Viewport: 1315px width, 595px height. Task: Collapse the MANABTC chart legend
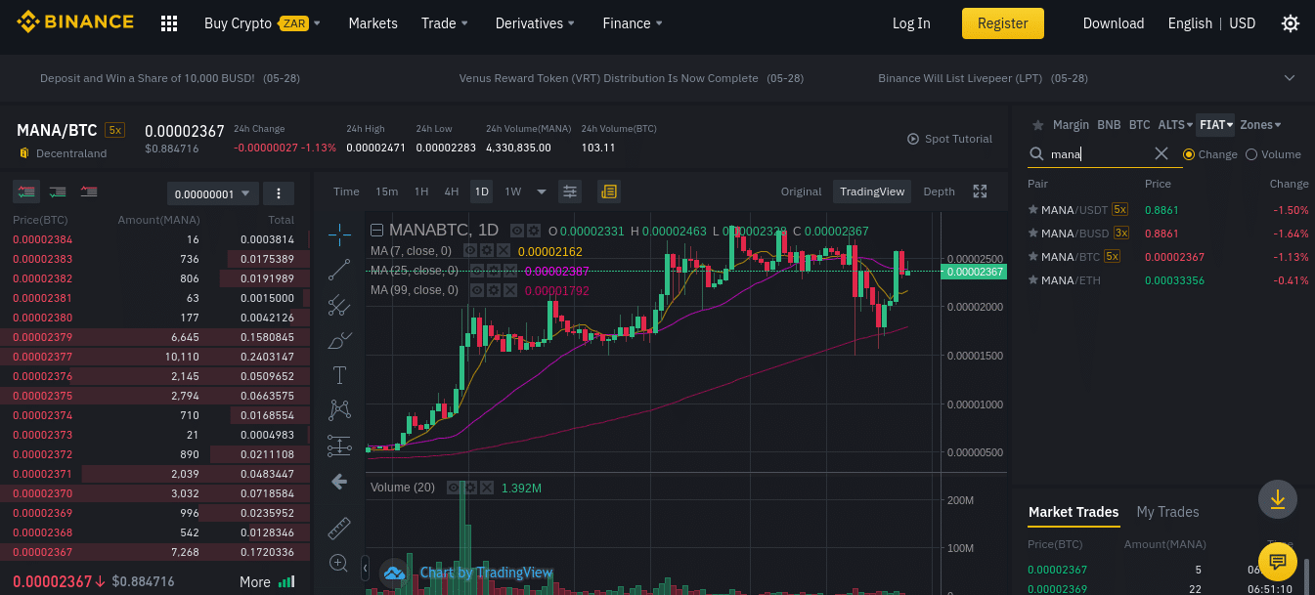(376, 231)
